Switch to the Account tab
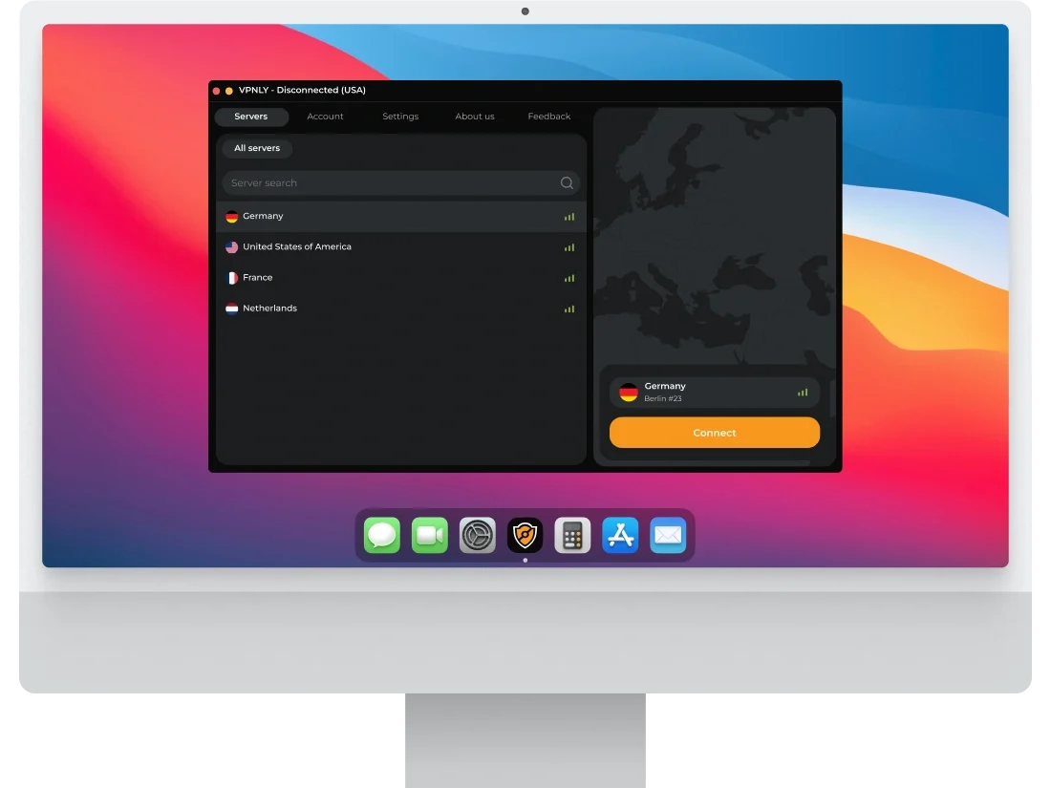Screen dimensions: 1051x788 coord(325,117)
